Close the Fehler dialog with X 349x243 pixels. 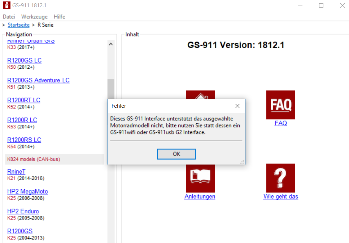237,106
